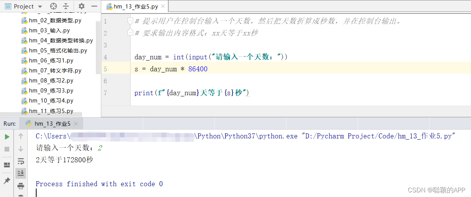Click the fold end marker at line 2
The image size is (471, 197).
tap(130, 32)
